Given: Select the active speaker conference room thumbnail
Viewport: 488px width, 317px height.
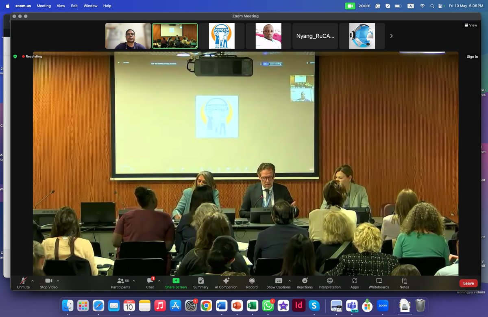Looking at the screenshot, I should [175, 36].
